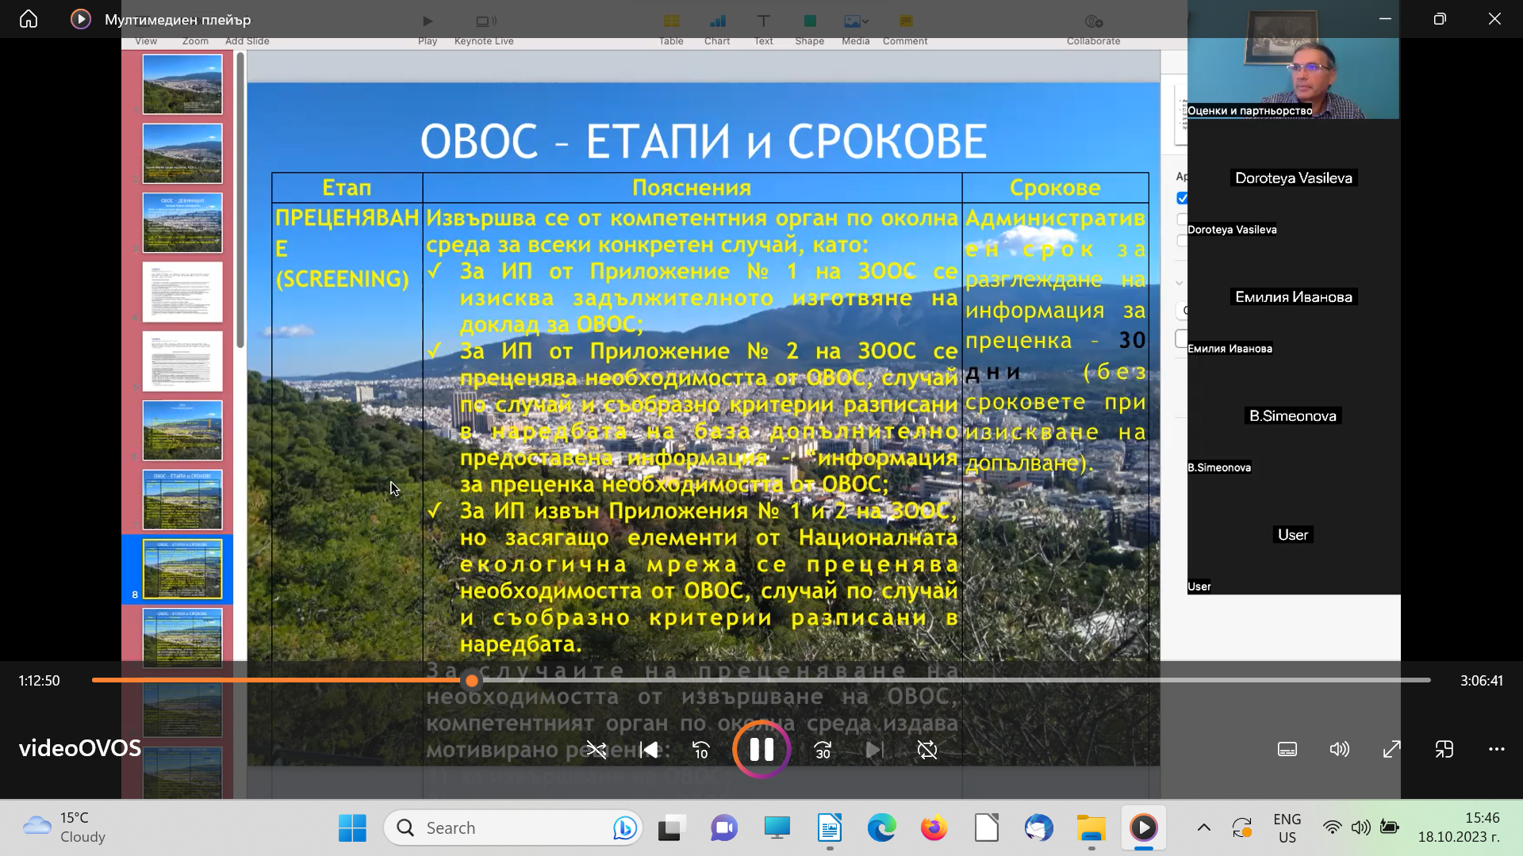The height and width of the screenshot is (856, 1523).
Task: Switch to mini player view
Action: click(1444, 749)
